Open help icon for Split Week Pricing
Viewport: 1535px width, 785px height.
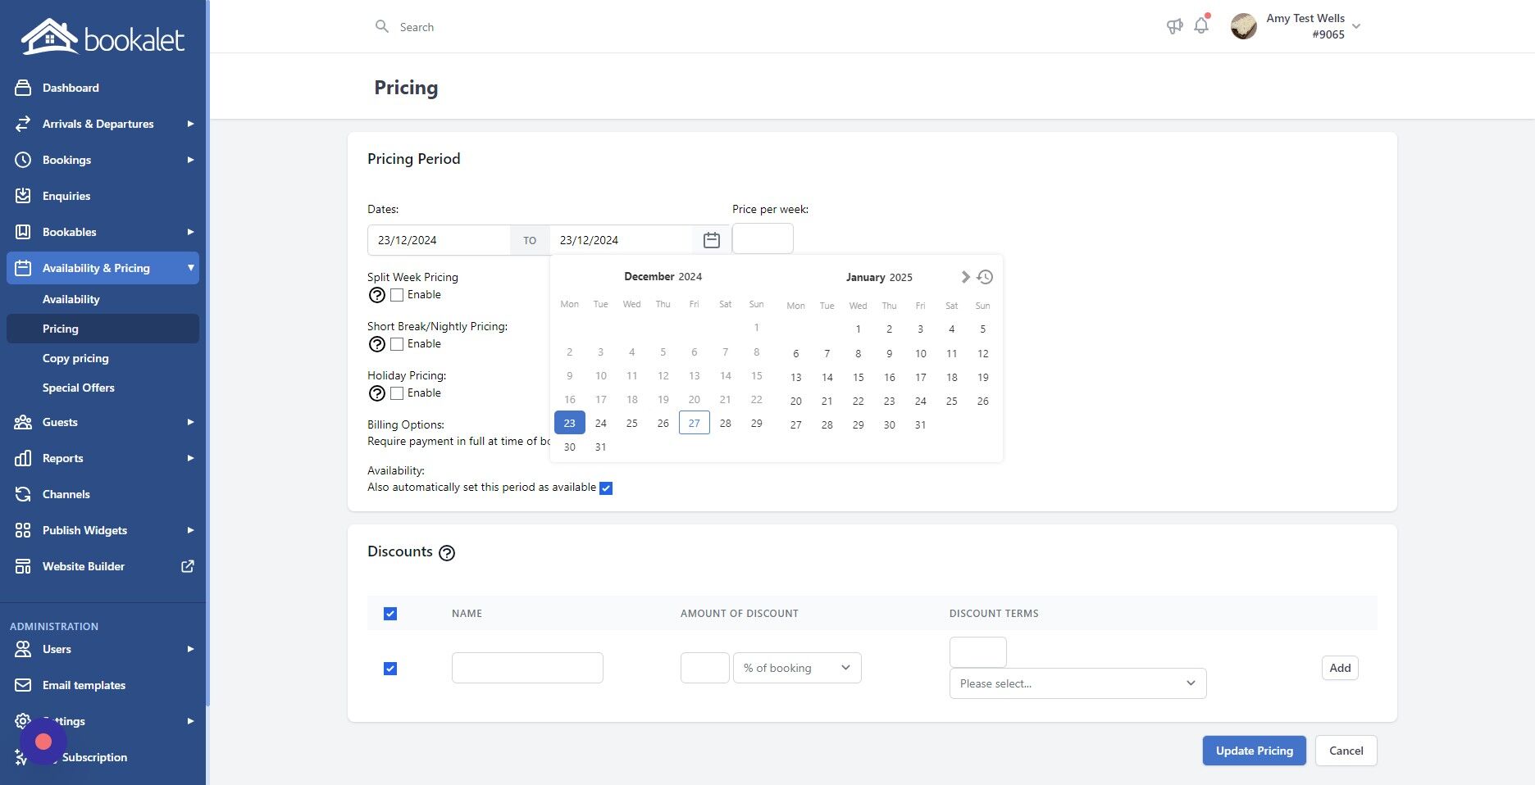[377, 295]
